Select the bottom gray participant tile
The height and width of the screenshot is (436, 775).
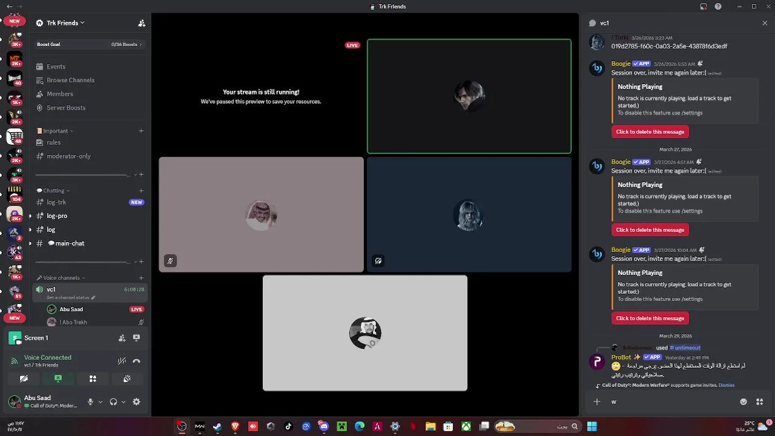point(365,333)
